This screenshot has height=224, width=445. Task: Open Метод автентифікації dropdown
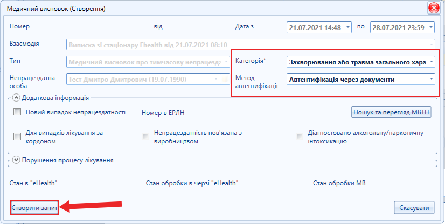click(432, 79)
